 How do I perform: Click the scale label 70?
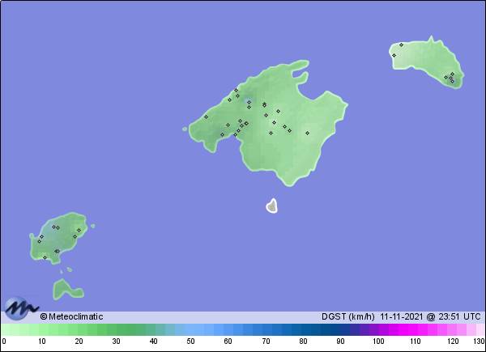click(266, 341)
